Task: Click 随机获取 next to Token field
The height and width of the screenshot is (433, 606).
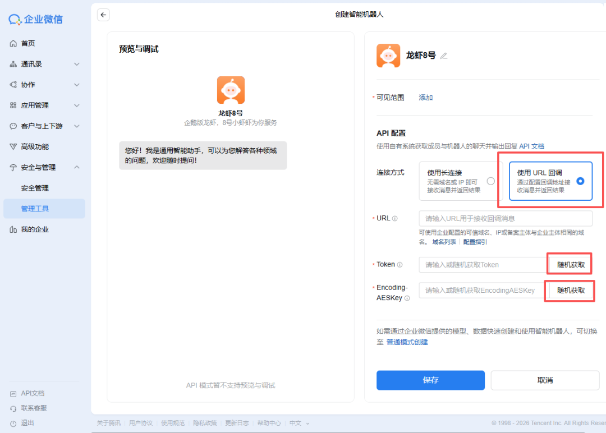Action: (569, 264)
